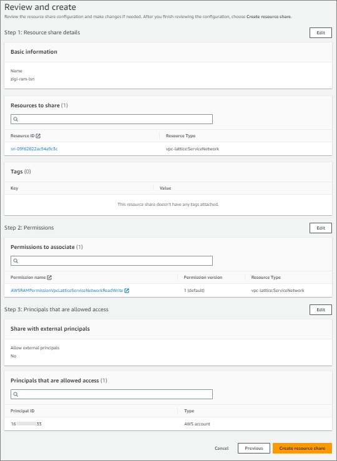The height and width of the screenshot is (461, 337).
Task: Focus the Principals allowed access search field
Action: (112, 394)
